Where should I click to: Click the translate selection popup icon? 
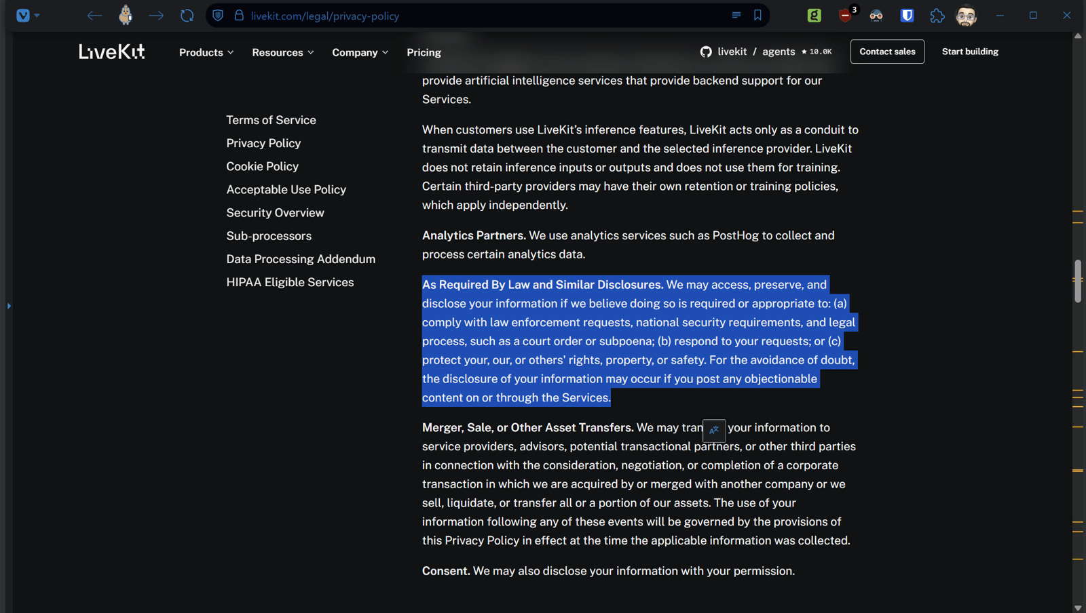click(714, 430)
